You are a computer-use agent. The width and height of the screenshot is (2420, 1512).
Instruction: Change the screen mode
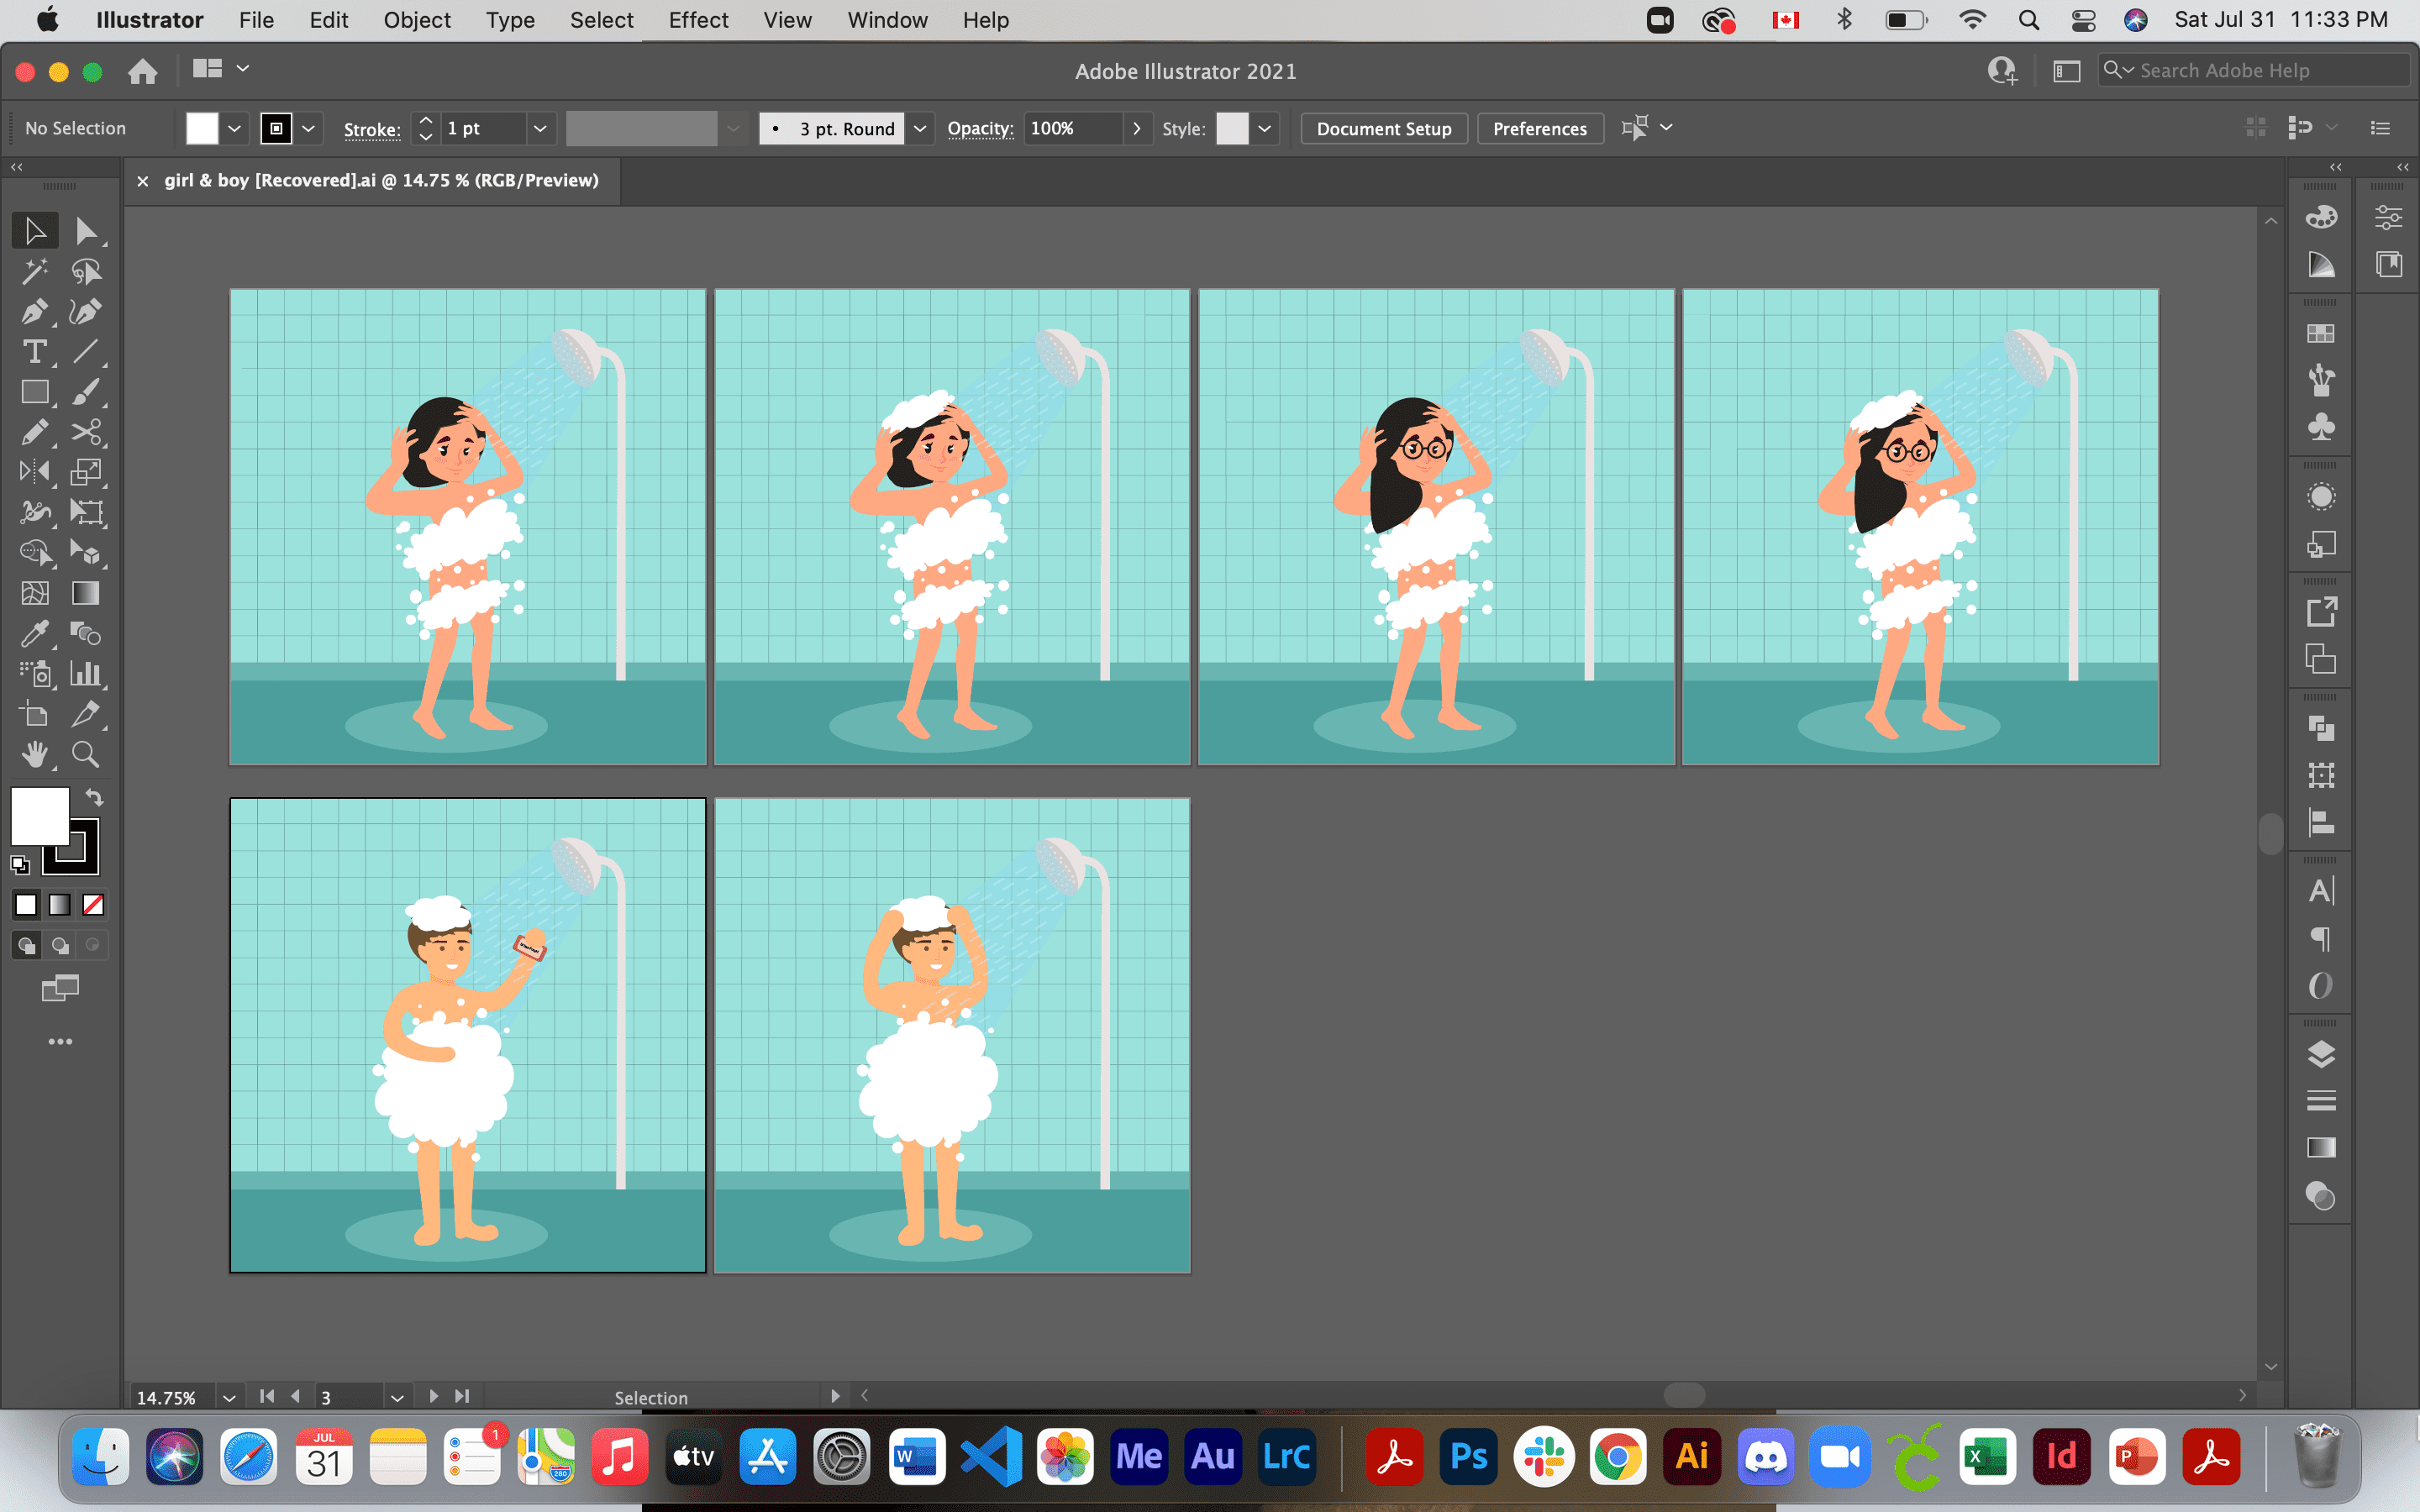click(60, 989)
